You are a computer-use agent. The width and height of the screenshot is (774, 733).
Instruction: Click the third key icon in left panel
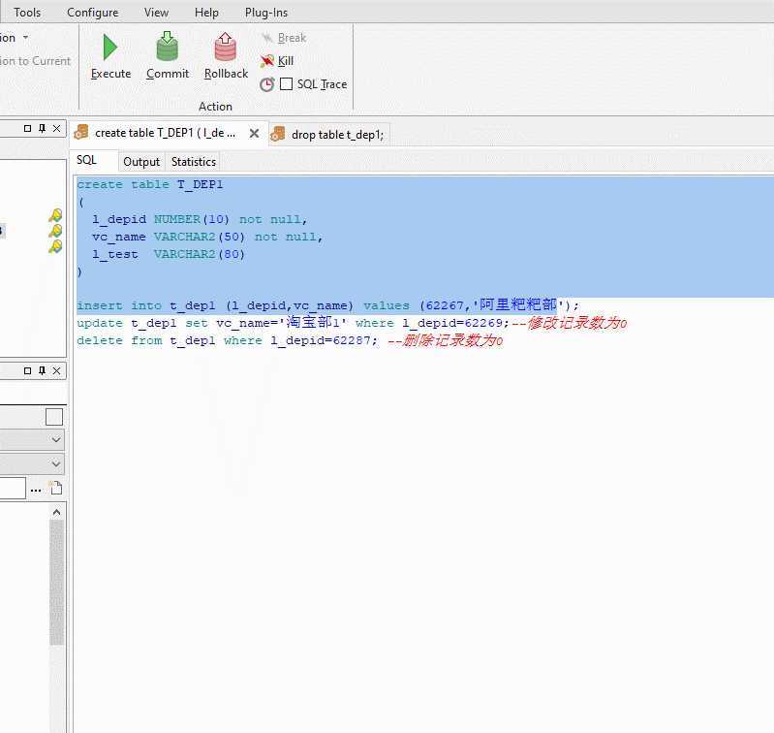coord(55,246)
